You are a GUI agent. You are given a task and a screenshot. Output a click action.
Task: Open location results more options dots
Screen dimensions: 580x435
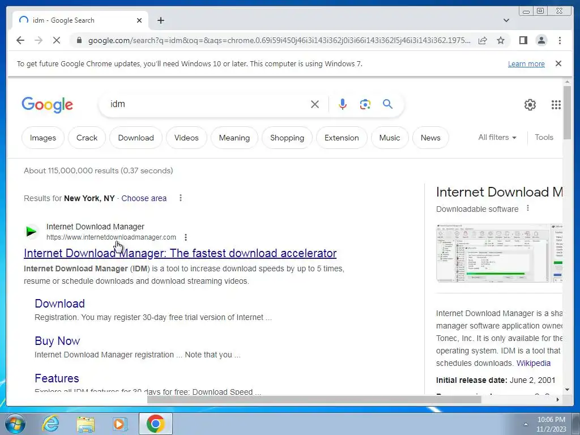click(181, 198)
